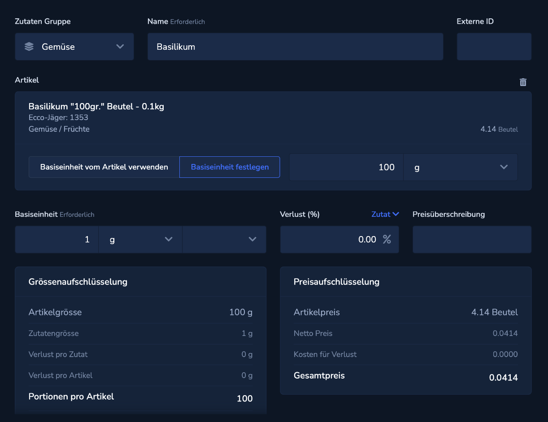Click the Zutatengrösse value '1 g'
The image size is (548, 422).
tap(247, 333)
